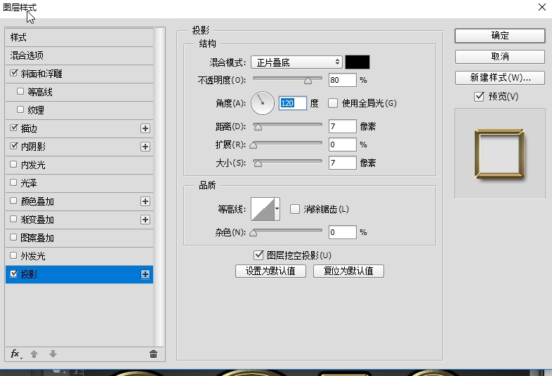Screen dimensions: 552x376
Task: Click the 大小 size slider handle
Action: (258, 163)
